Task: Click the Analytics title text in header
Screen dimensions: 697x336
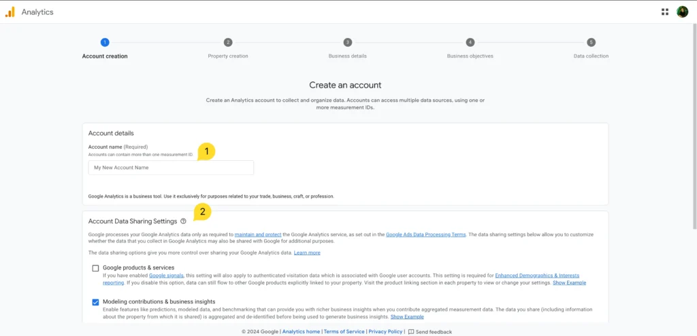Action: pos(37,12)
